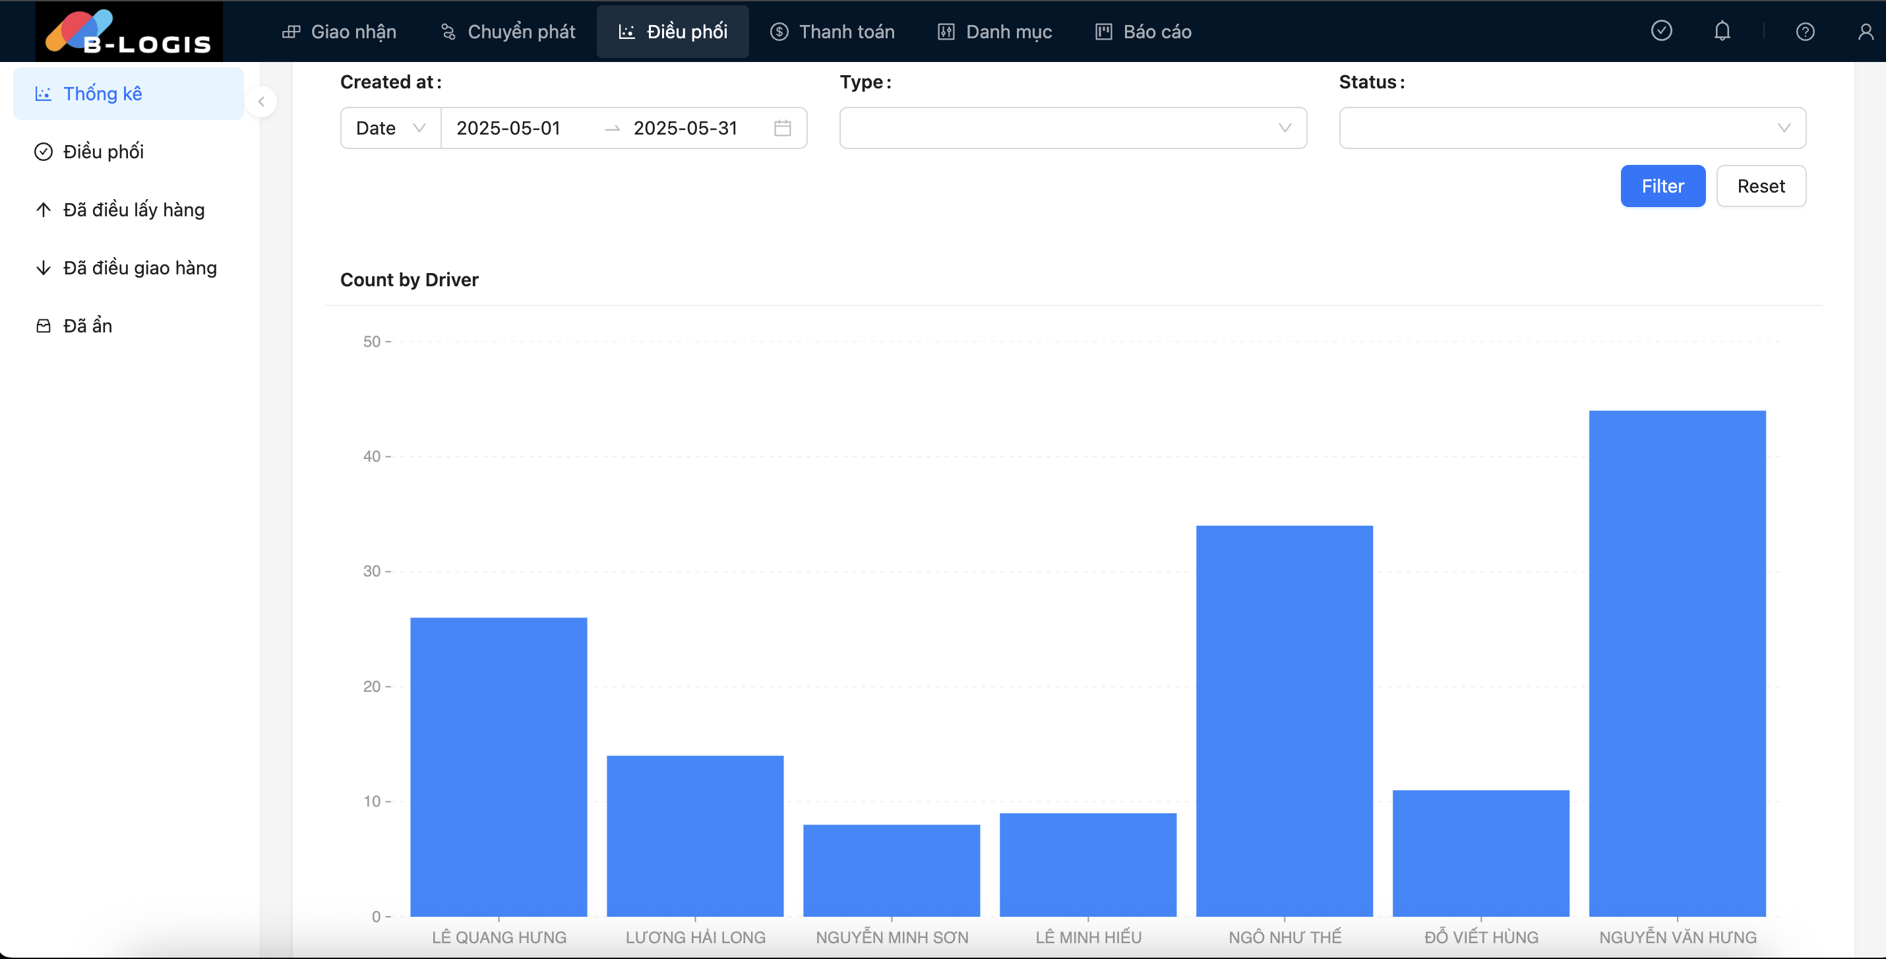Click the Count by Driver heading
1886x959 pixels.
[x=409, y=280]
